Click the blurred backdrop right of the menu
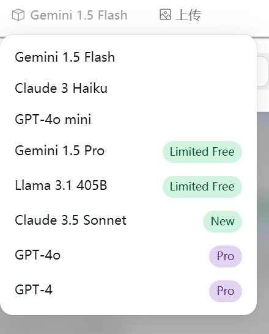This screenshot has width=269, height=334. [x=263, y=213]
